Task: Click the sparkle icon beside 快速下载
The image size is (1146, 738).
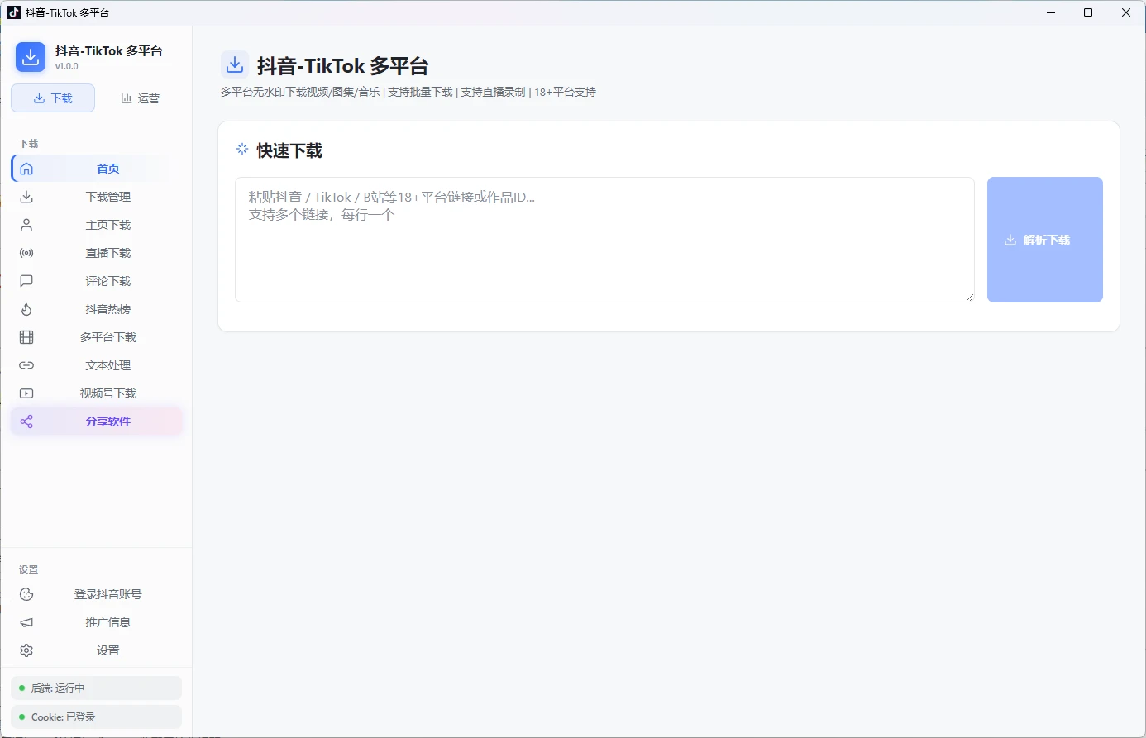Action: pyautogui.click(x=242, y=150)
